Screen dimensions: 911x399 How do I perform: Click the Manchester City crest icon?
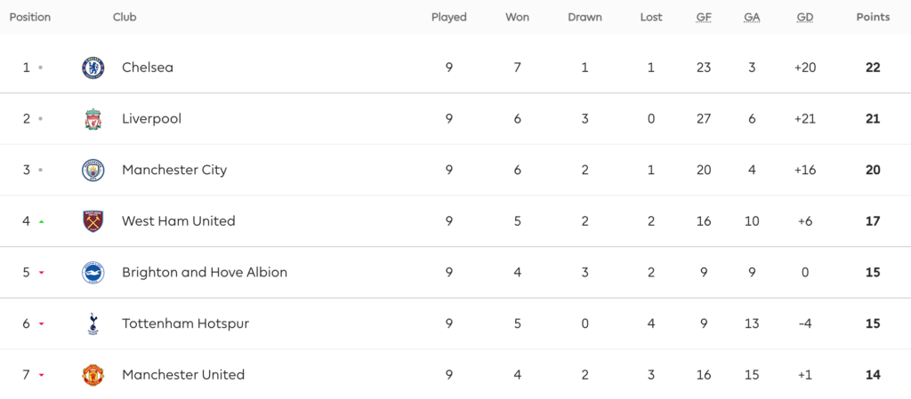coord(93,170)
